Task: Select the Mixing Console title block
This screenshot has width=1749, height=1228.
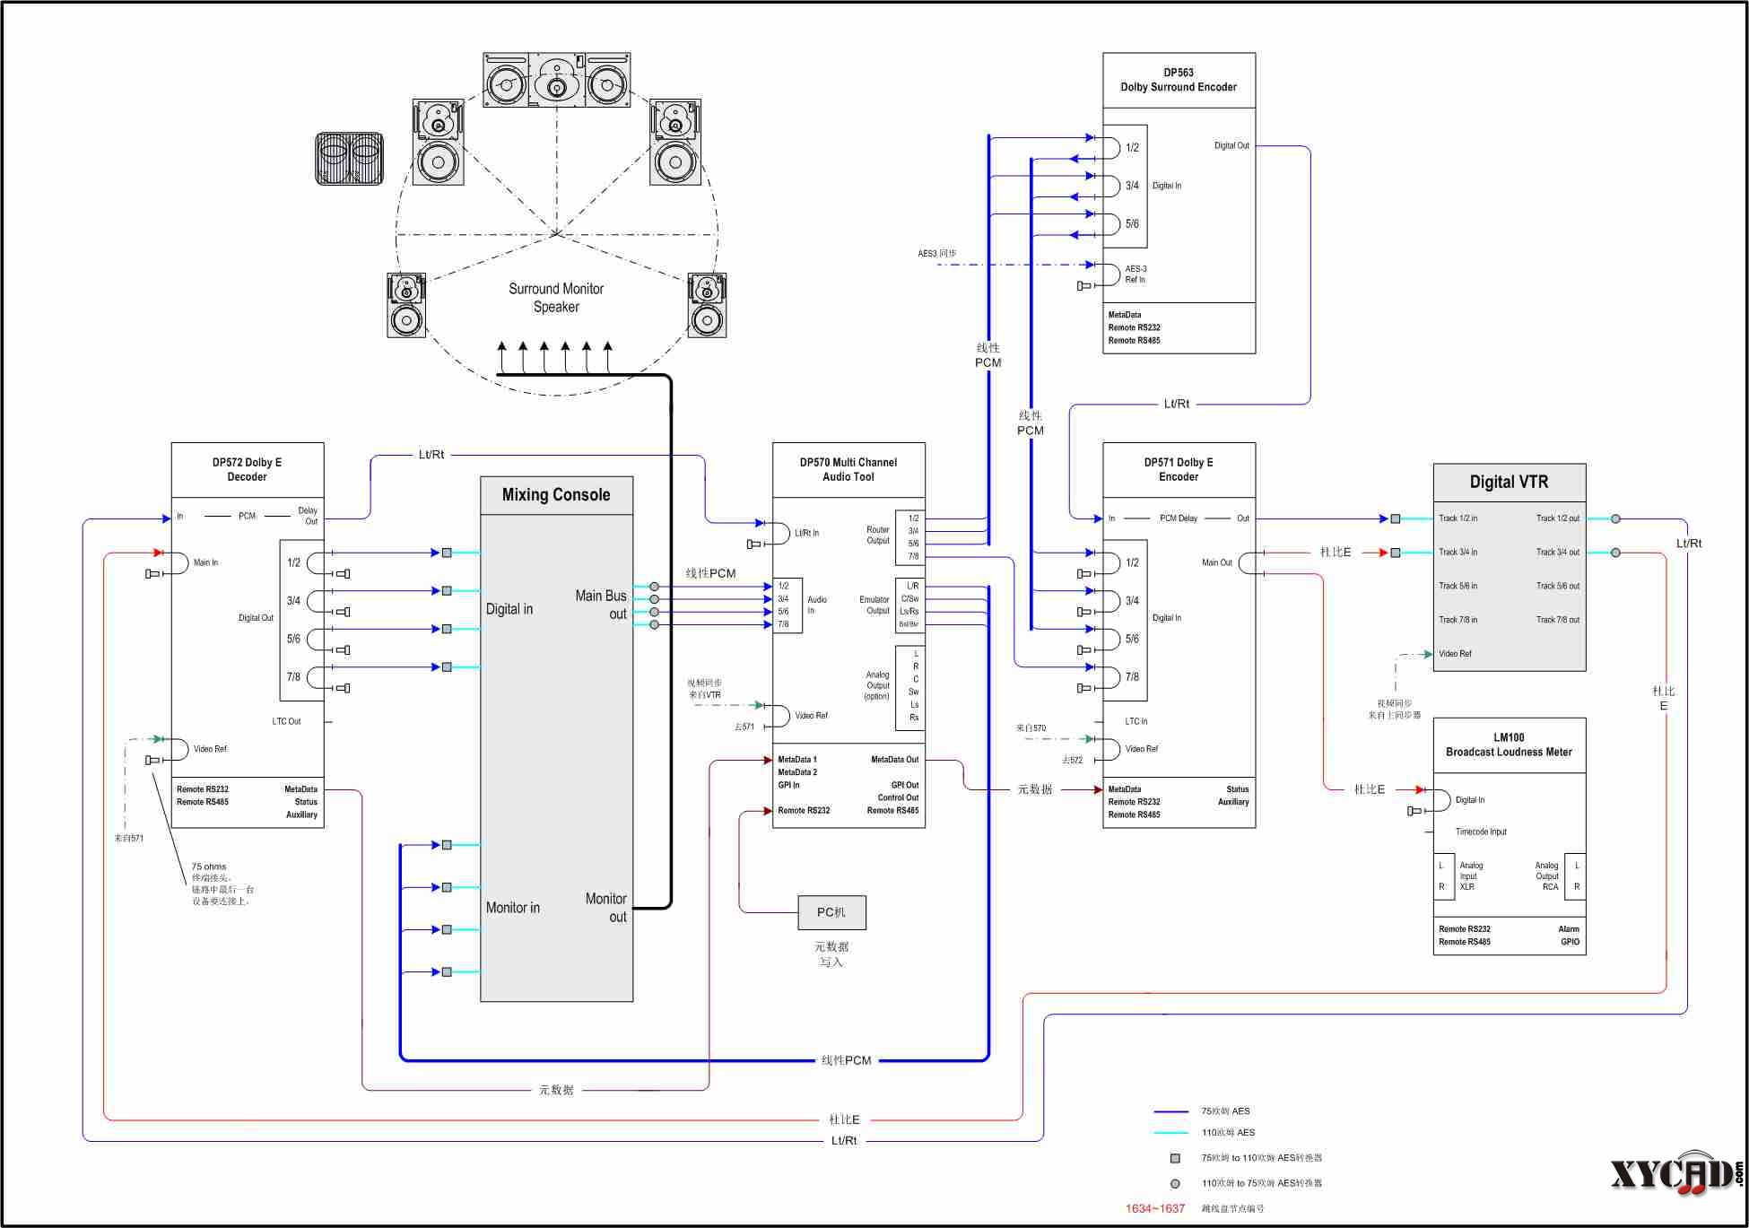Action: (x=556, y=495)
